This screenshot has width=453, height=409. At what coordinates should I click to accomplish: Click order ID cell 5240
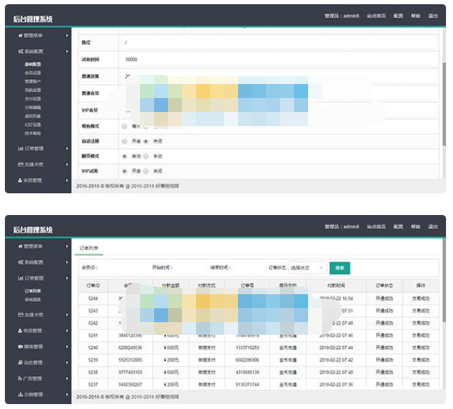[x=93, y=348]
